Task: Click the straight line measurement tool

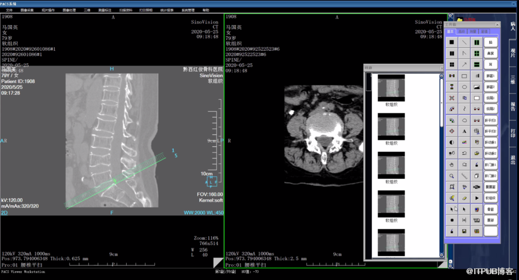Action: (464, 43)
